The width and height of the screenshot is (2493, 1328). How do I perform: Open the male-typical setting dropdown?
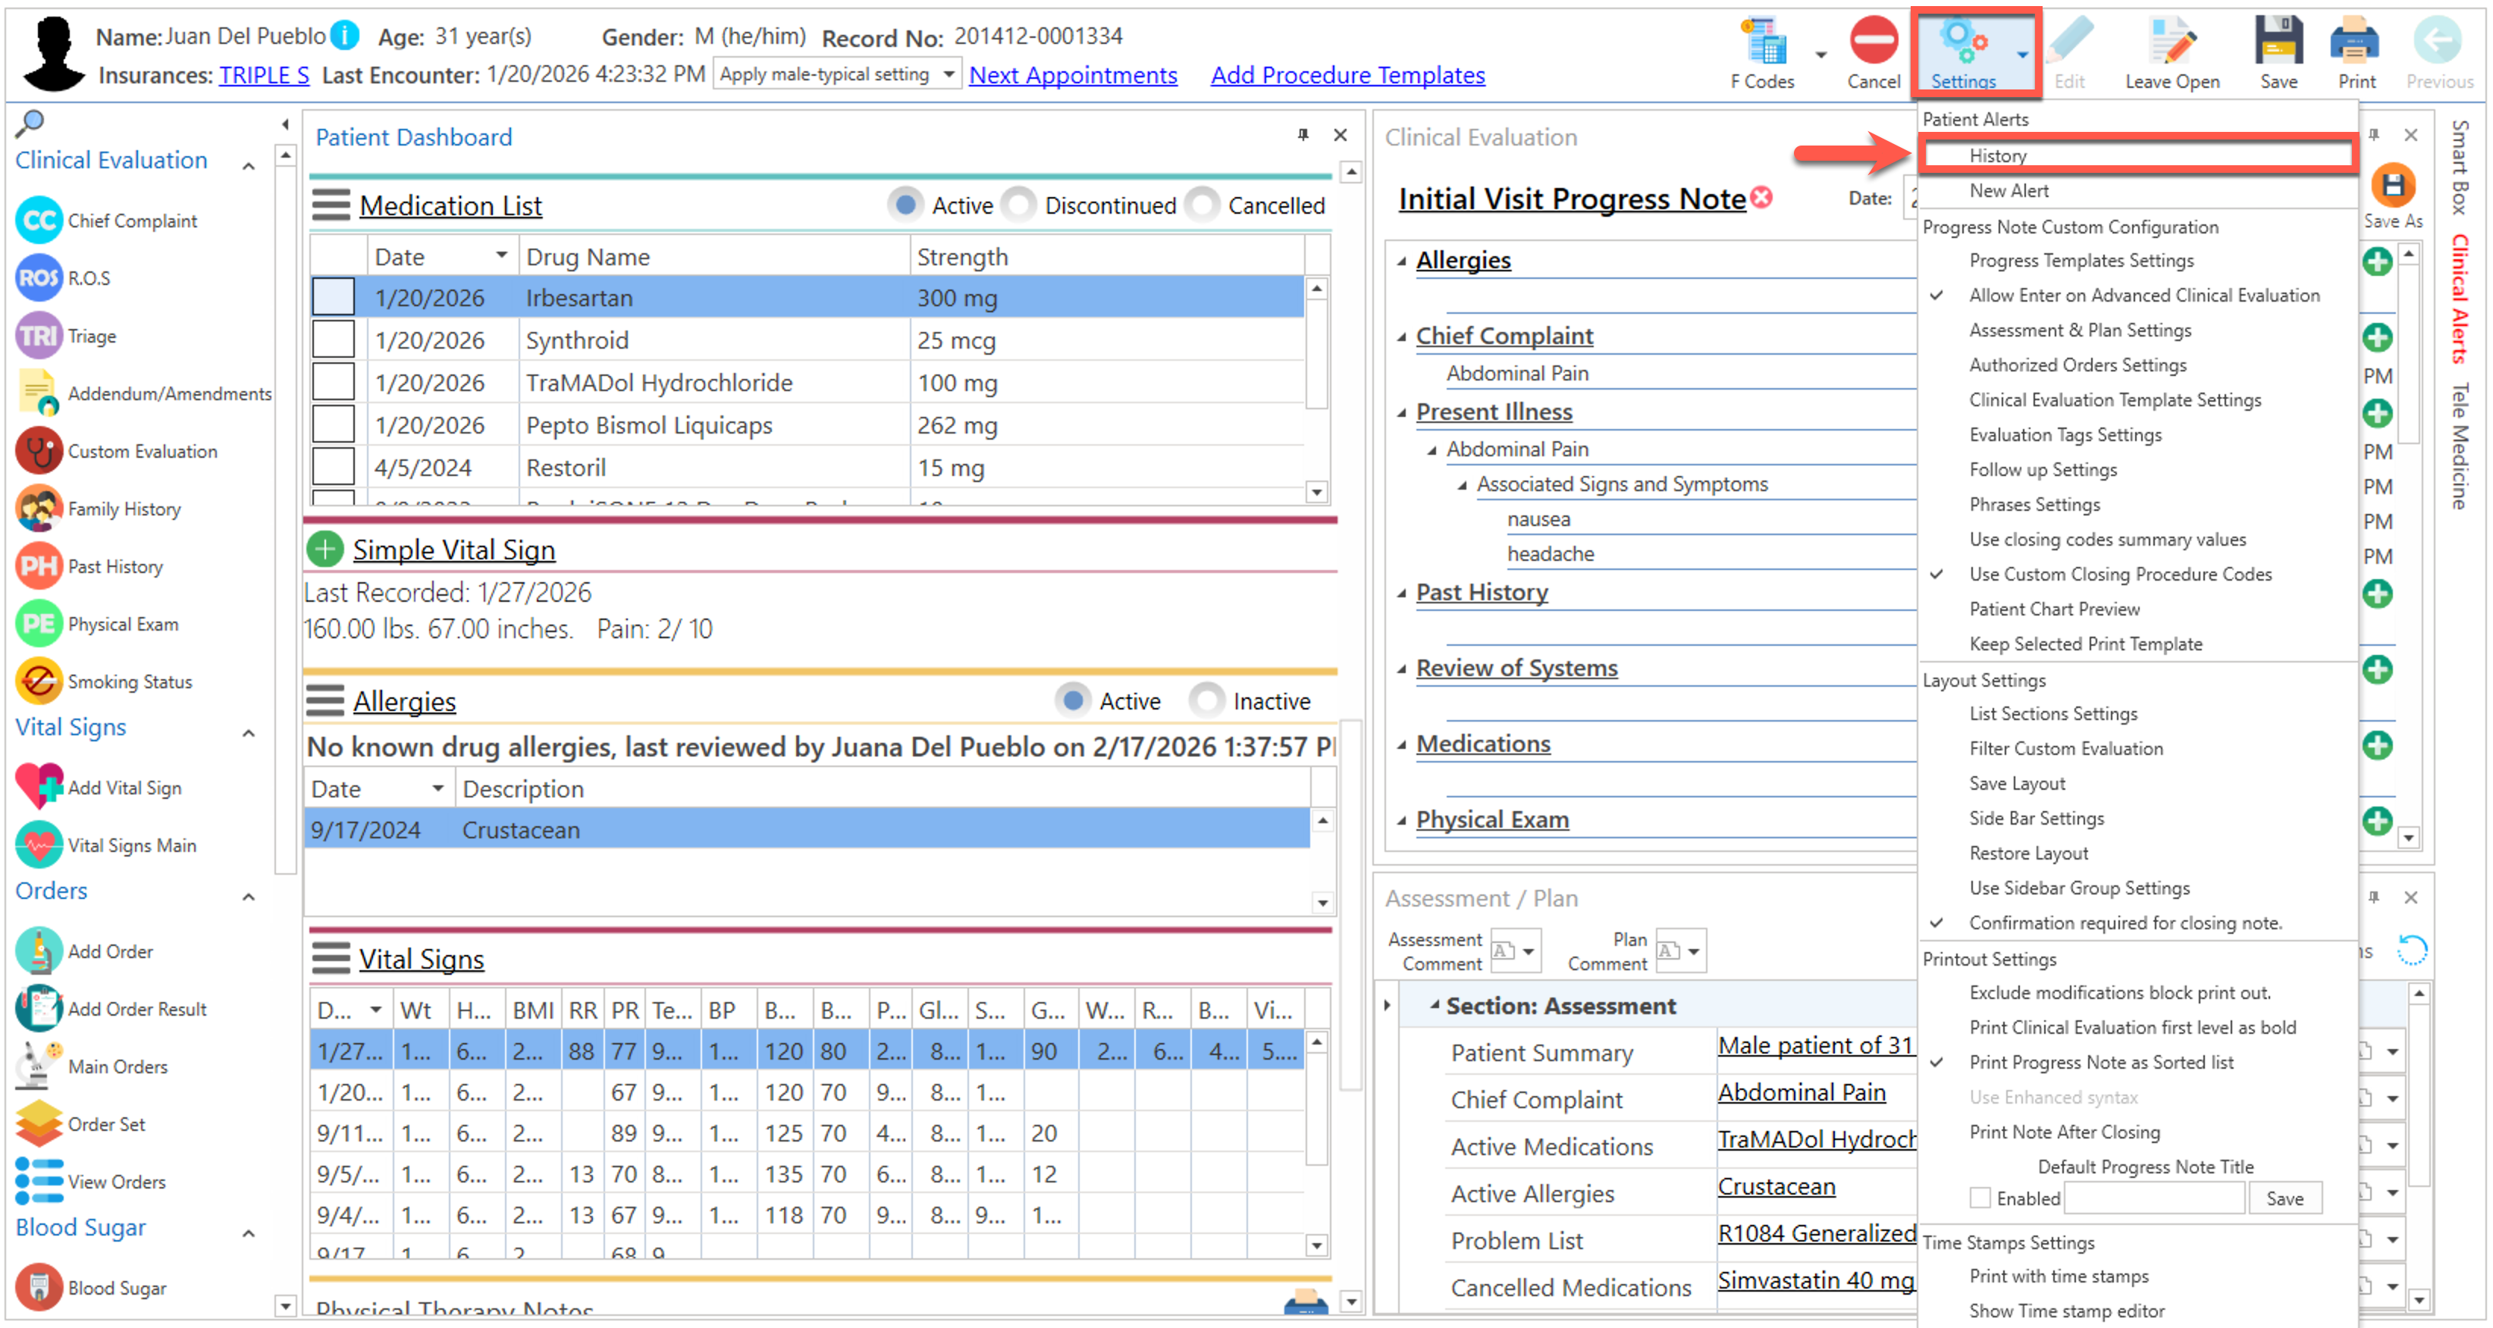point(948,74)
